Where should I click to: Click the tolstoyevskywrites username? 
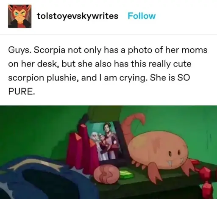(78, 16)
